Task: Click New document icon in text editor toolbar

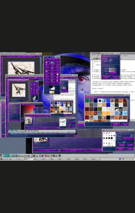Action: (x=92, y=58)
